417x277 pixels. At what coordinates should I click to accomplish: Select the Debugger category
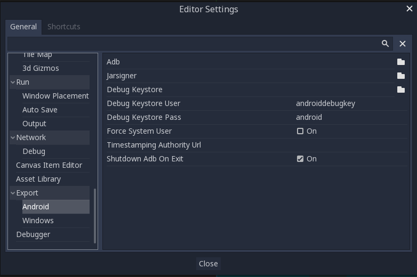tap(33, 234)
